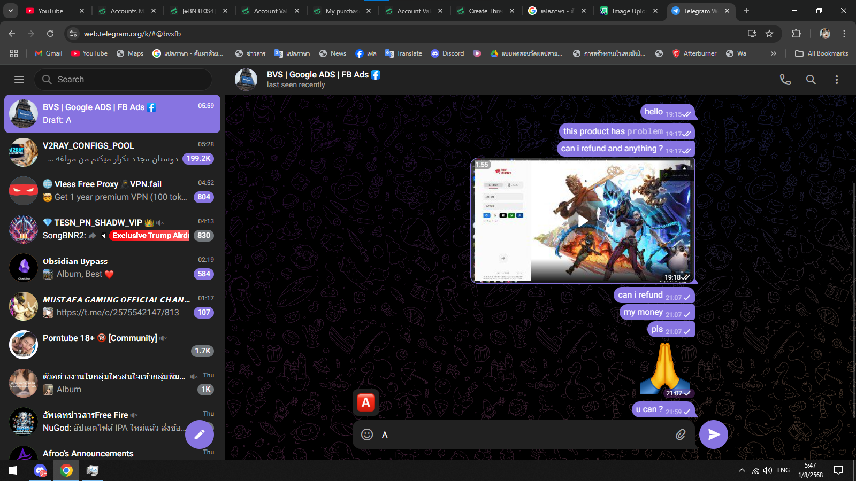The width and height of the screenshot is (856, 481).
Task: Switch the ENG input language
Action: pos(783,470)
